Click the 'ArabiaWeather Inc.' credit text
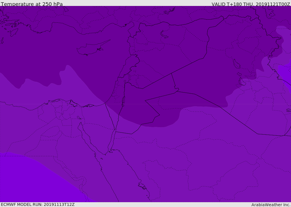Screen dimensions: 291x207 271,205
